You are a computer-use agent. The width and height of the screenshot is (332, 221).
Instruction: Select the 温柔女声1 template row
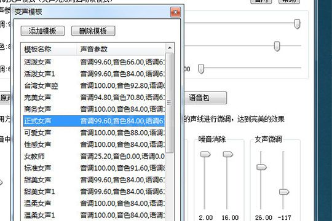pyautogui.click(x=93, y=215)
